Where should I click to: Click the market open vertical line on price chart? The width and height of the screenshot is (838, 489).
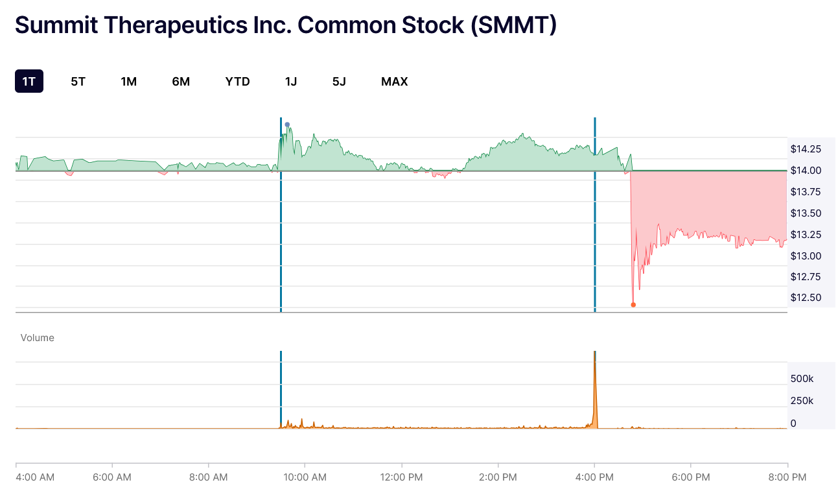[x=281, y=215]
